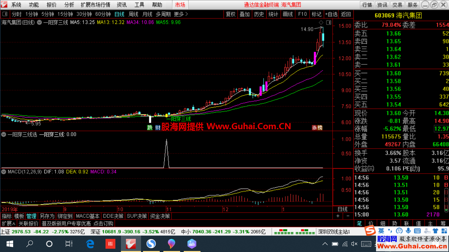Click the 复权 toolbar button

coord(231,14)
